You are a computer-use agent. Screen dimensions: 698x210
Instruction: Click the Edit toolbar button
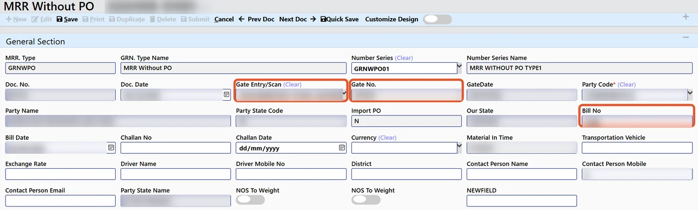pyautogui.click(x=42, y=19)
